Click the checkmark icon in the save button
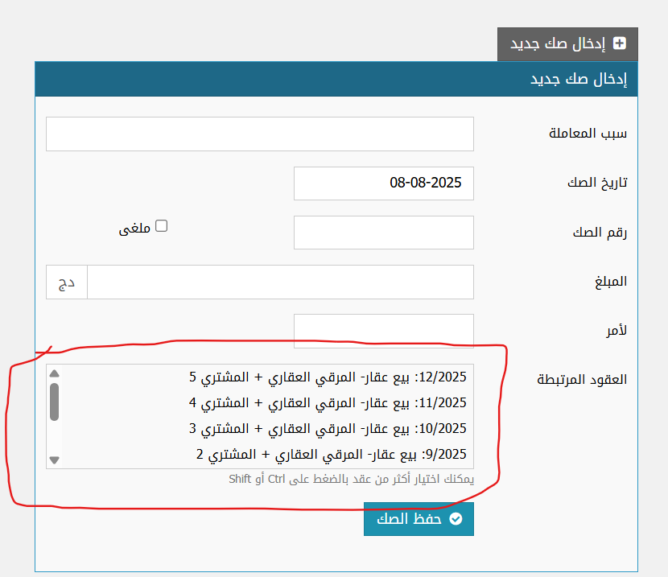 (456, 519)
